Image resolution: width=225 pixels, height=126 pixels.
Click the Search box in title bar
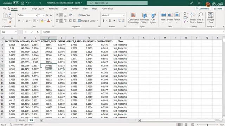(x=117, y=3)
